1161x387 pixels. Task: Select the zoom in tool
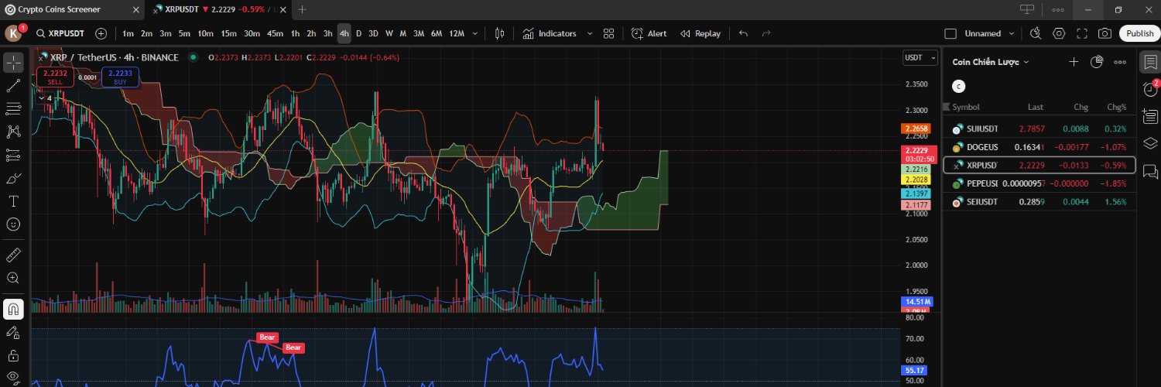(x=13, y=278)
